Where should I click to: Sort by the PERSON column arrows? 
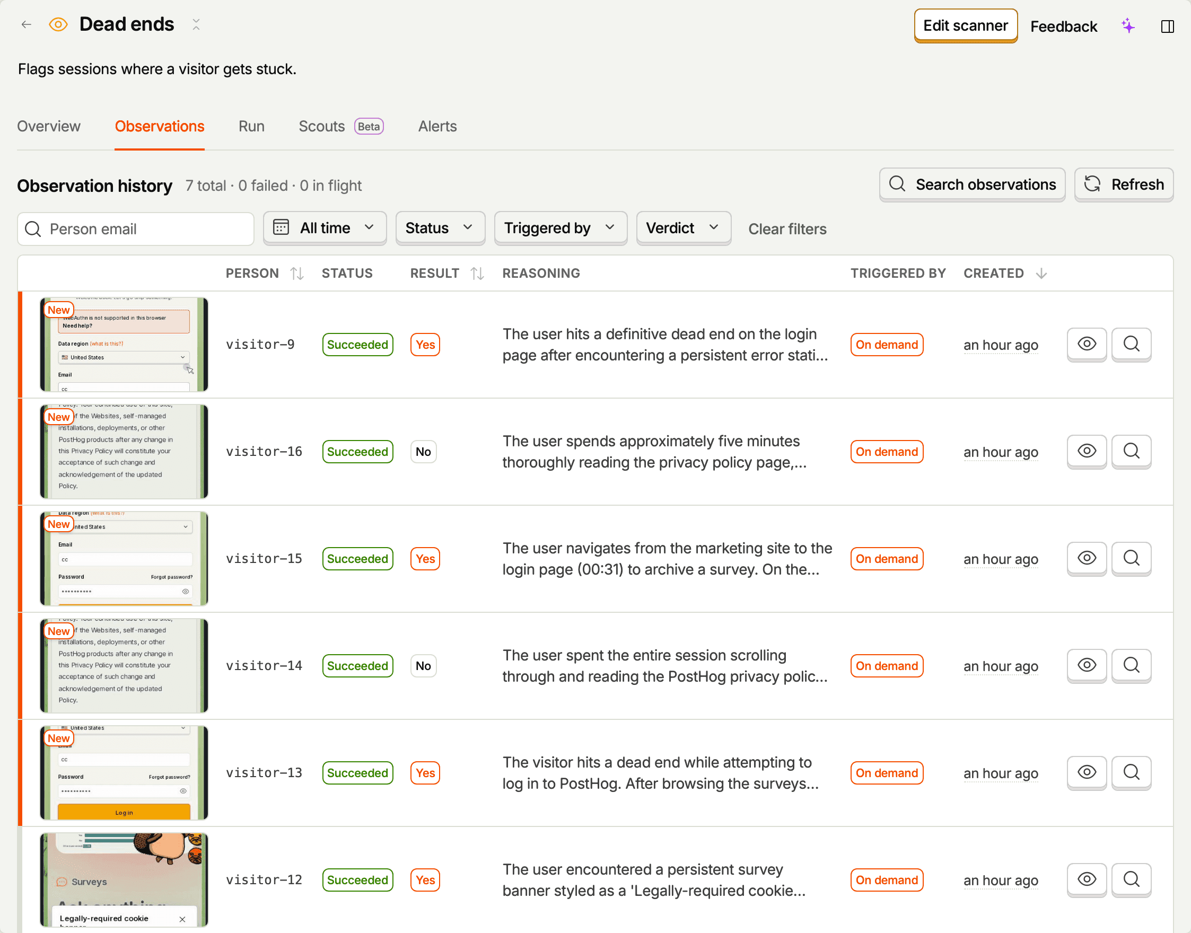296,273
